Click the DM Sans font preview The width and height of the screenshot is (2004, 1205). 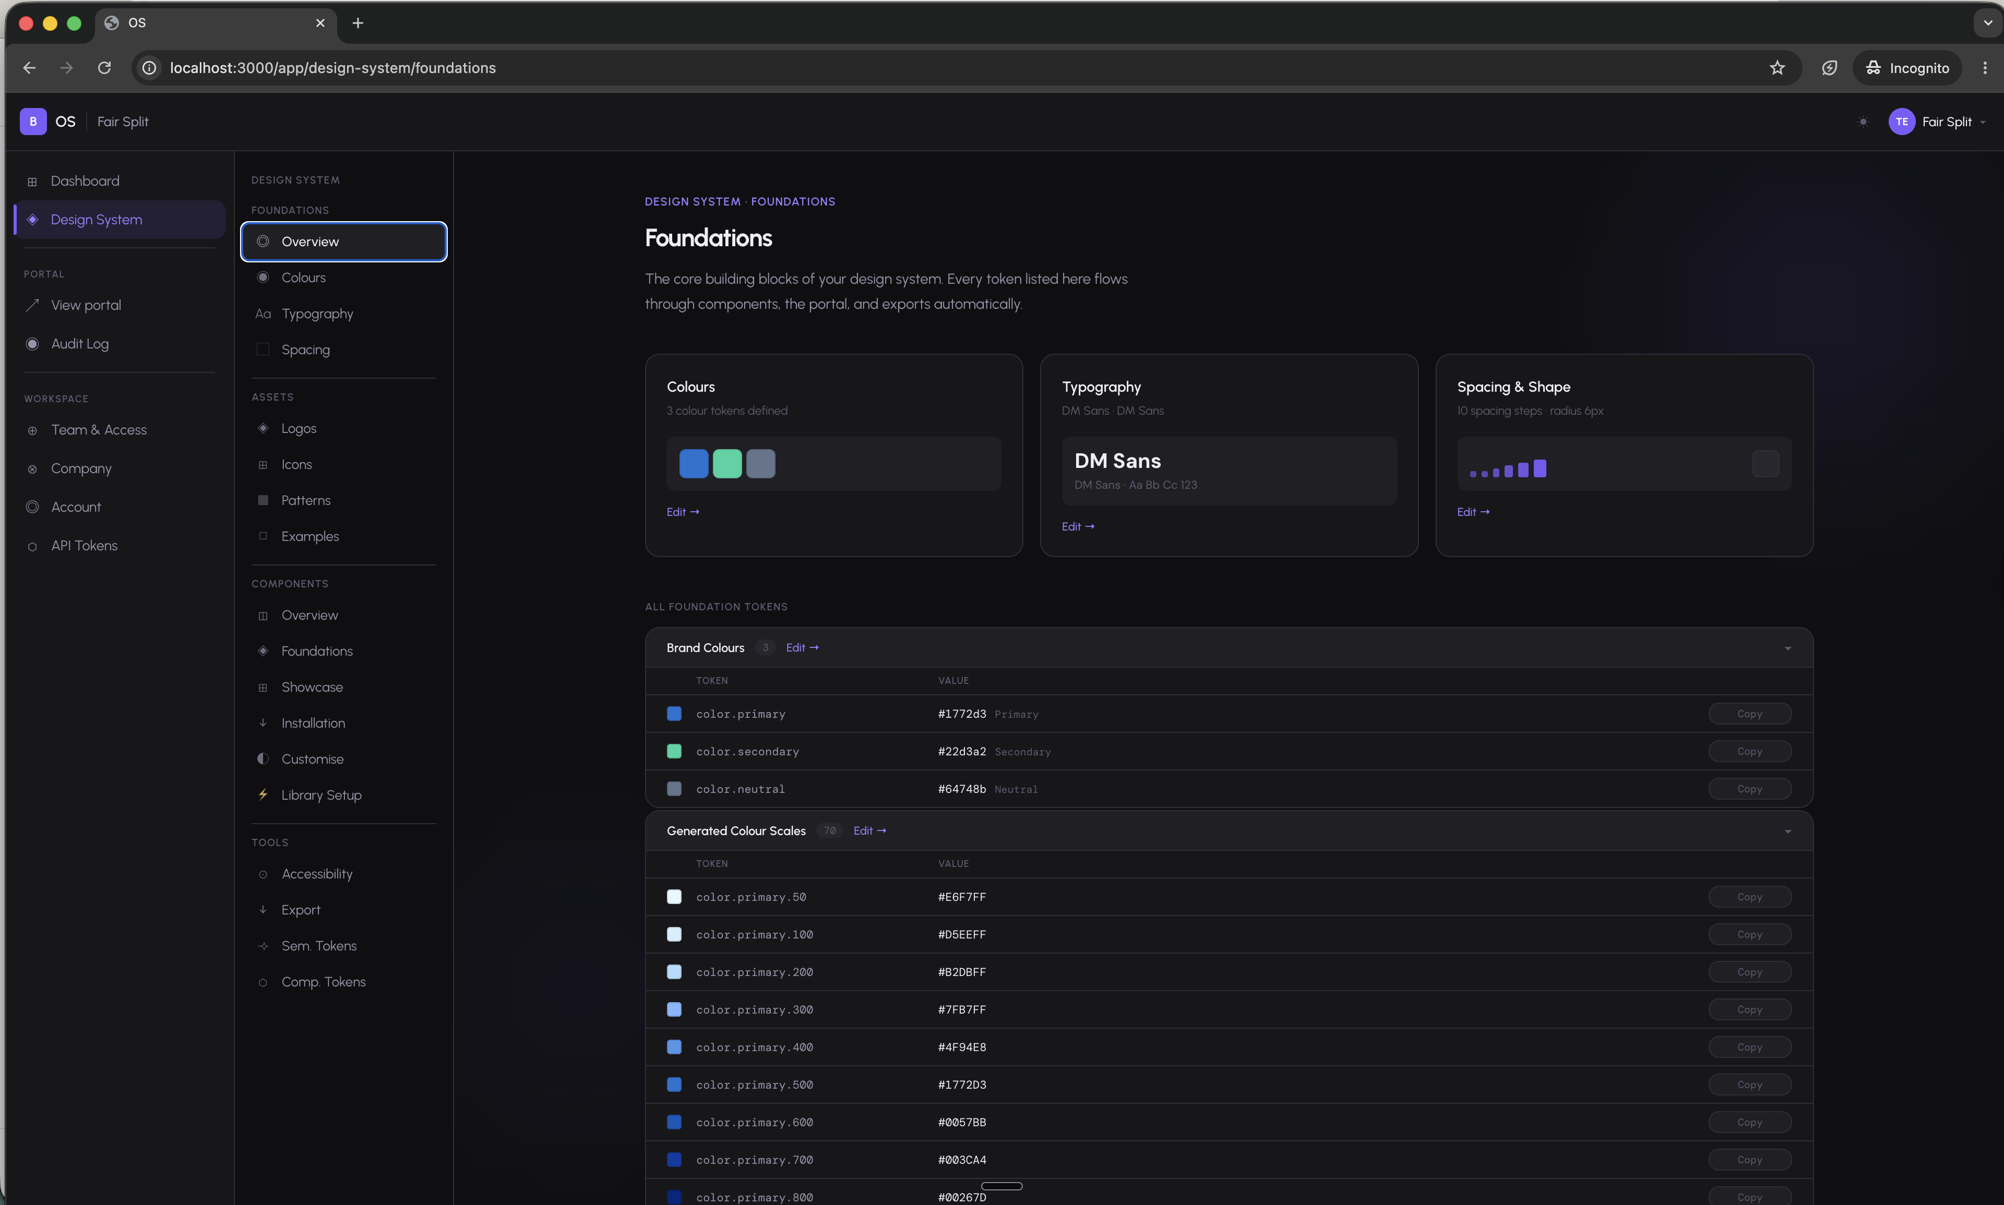tap(1228, 471)
